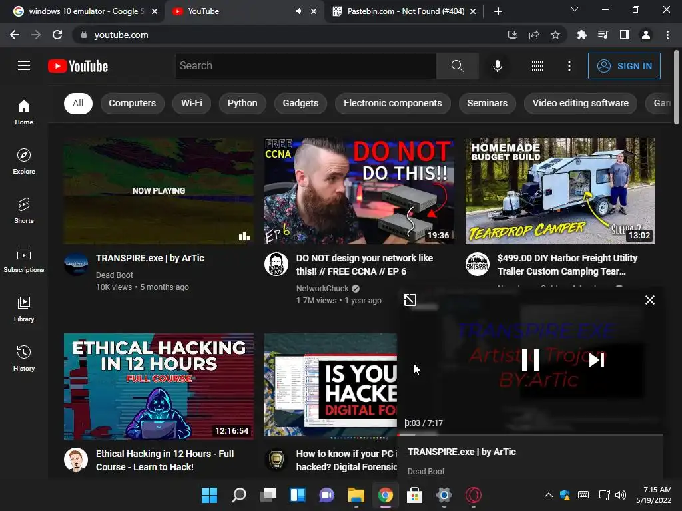Open Shorts in sidebar
The image size is (682, 511).
pyautogui.click(x=24, y=211)
